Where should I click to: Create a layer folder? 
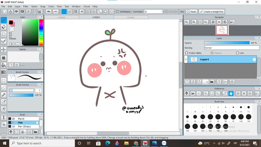click(x=212, y=82)
